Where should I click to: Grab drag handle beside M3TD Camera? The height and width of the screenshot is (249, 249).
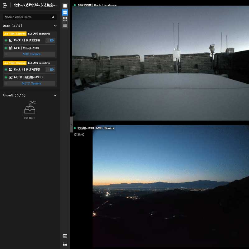click(x=6, y=83)
